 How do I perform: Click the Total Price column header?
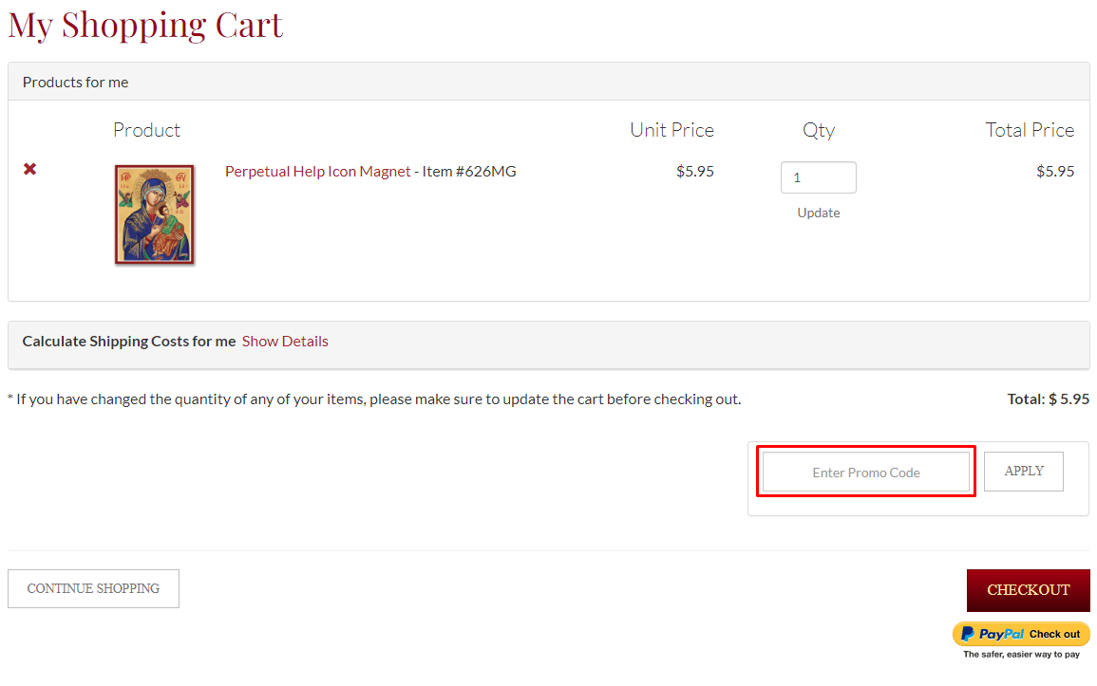tap(1030, 130)
